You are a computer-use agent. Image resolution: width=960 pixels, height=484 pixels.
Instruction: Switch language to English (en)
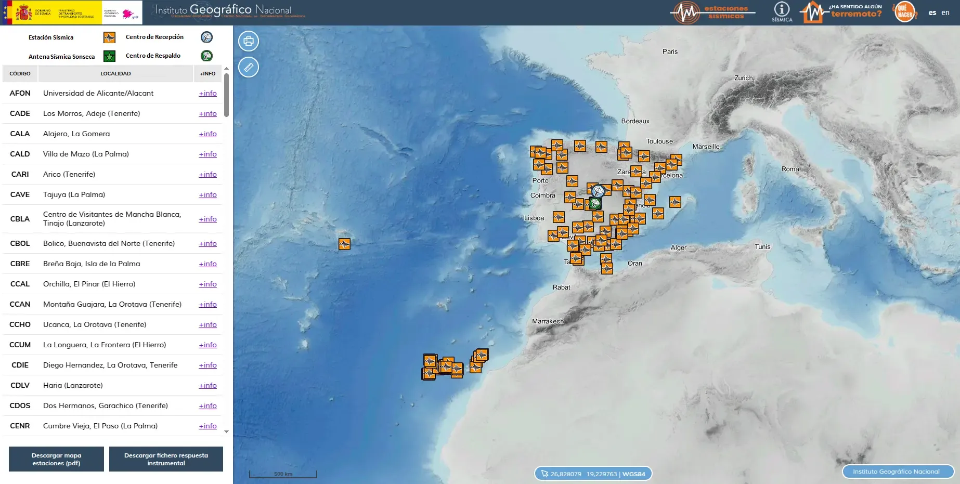point(945,12)
